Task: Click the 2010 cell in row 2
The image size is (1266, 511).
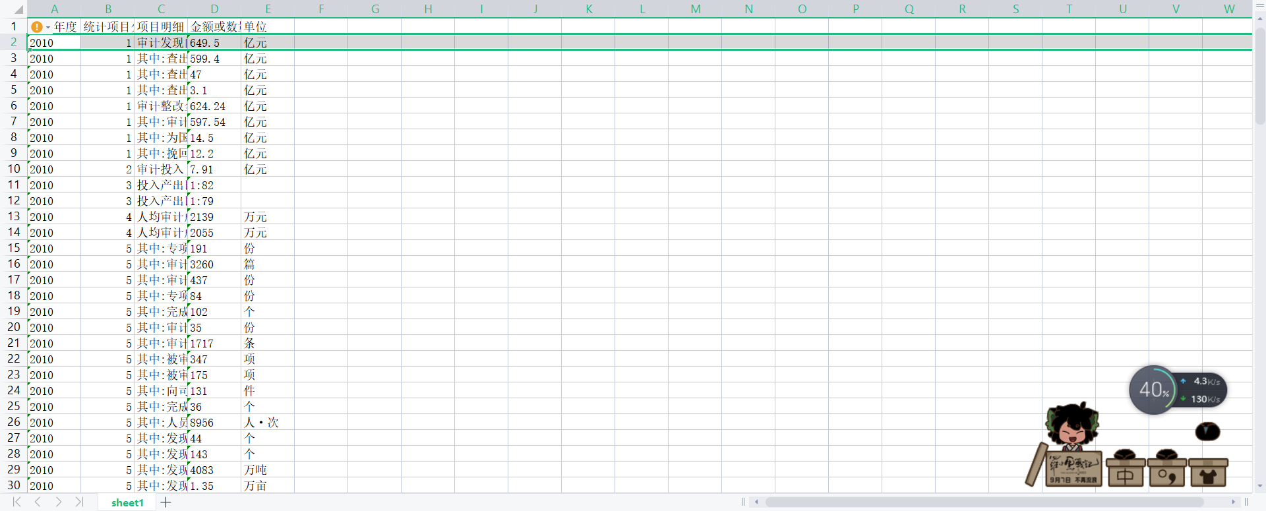Action: pyautogui.click(x=54, y=42)
